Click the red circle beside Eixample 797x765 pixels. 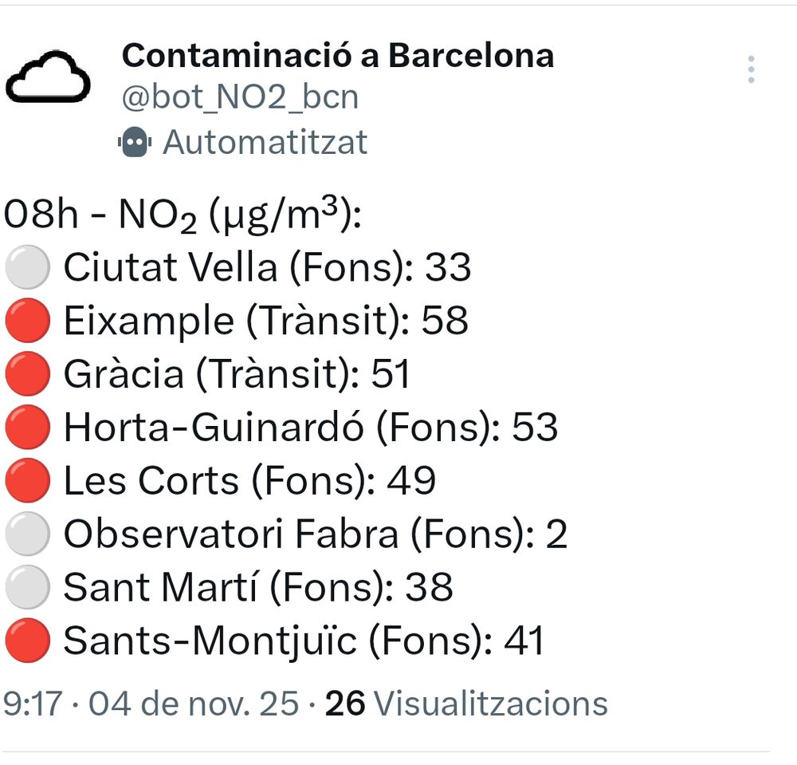pos(28,321)
